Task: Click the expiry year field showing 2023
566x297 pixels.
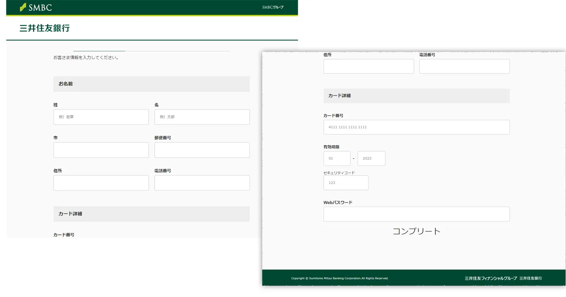Action: (x=371, y=158)
